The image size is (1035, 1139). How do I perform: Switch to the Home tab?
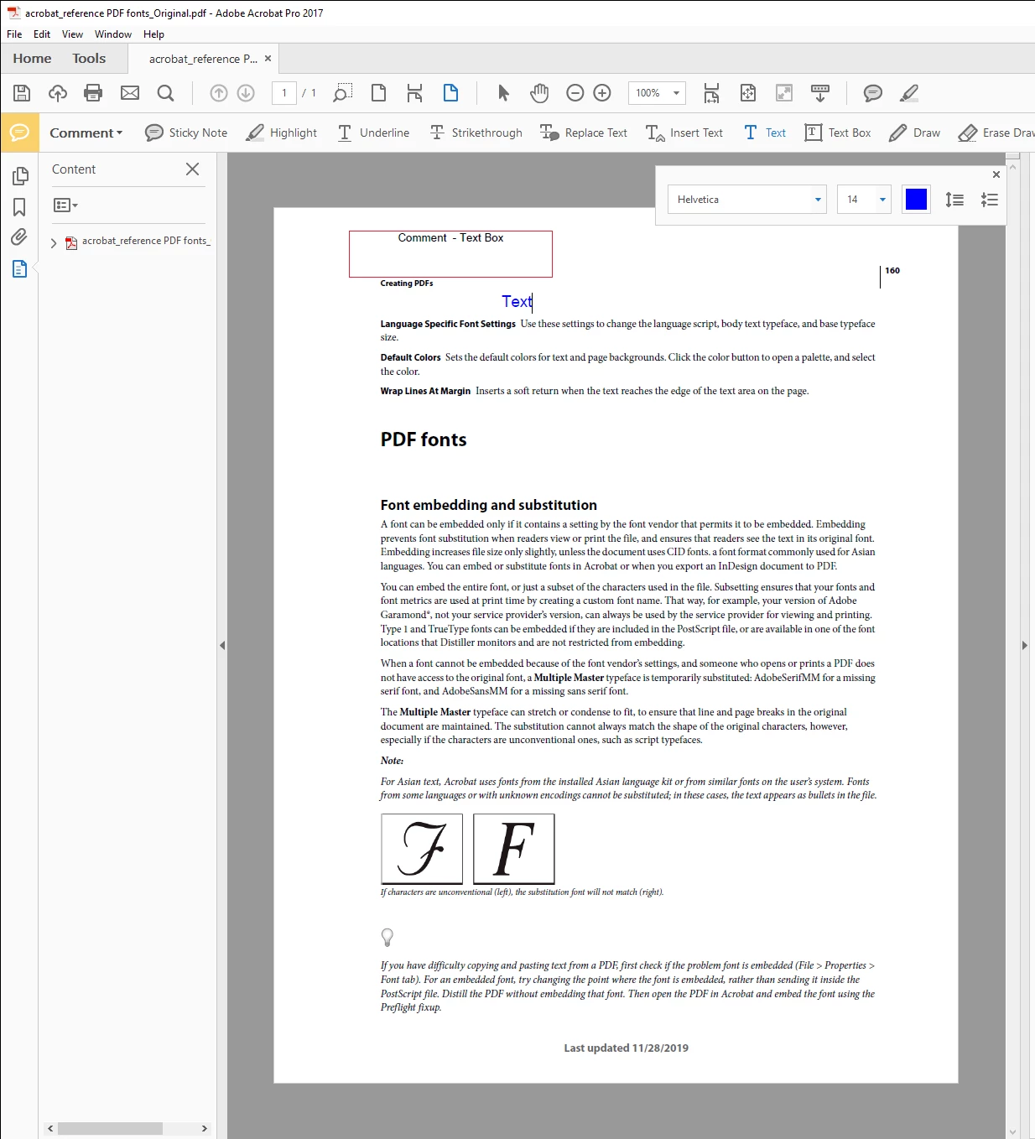tap(32, 59)
